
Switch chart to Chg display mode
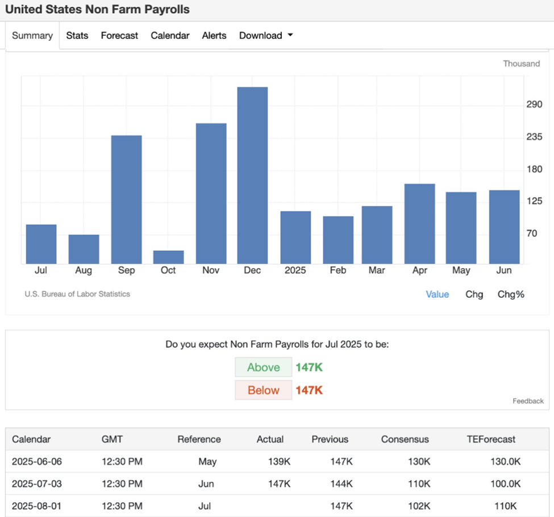pyautogui.click(x=474, y=294)
